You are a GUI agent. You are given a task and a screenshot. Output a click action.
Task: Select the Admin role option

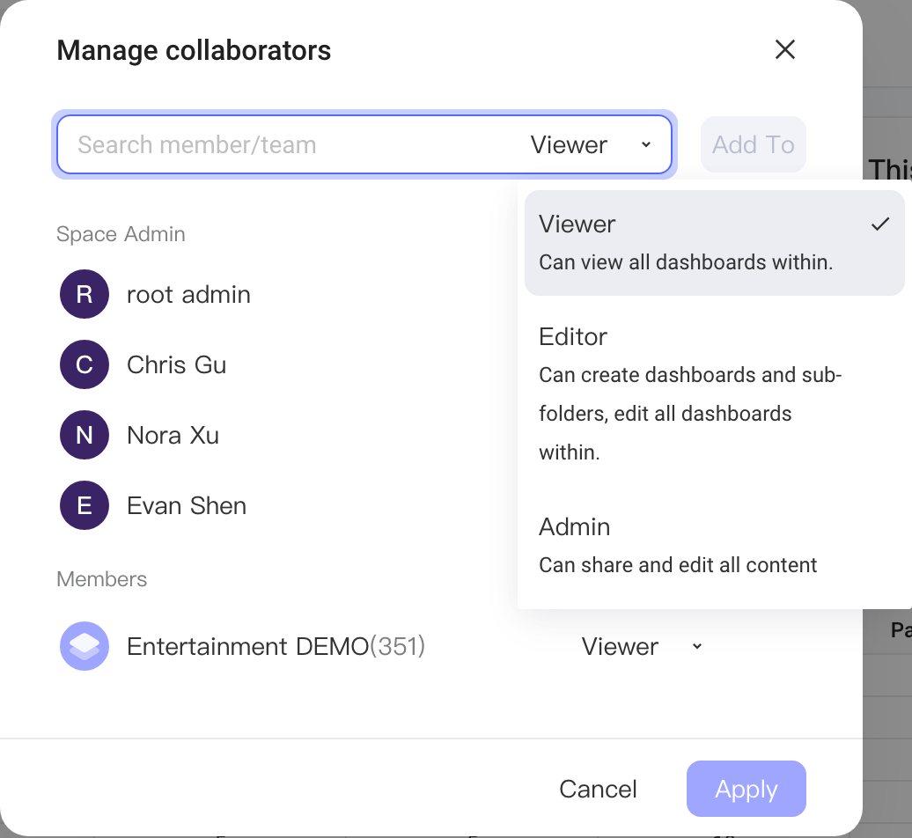coord(714,546)
